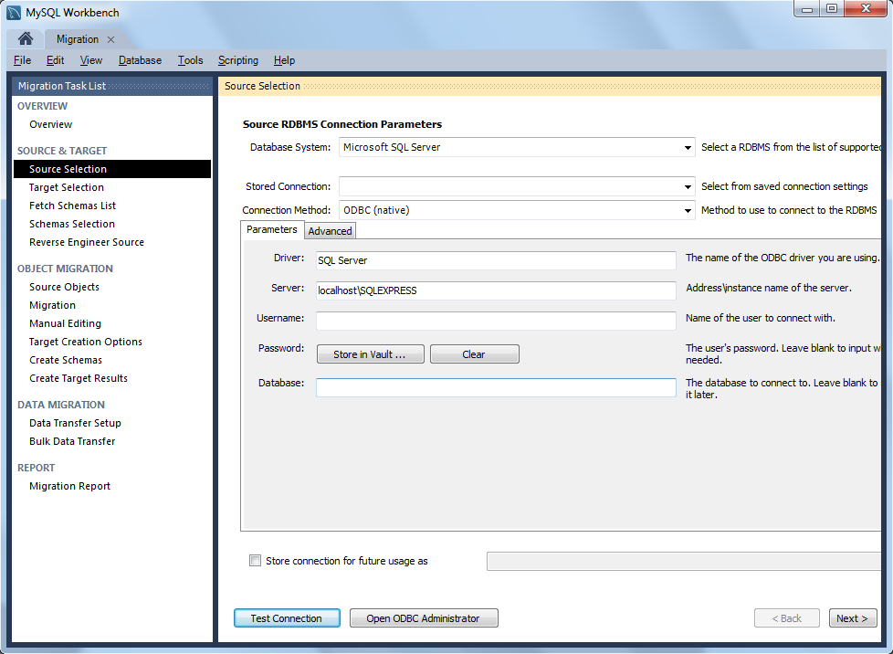Select Migration Report step
The width and height of the screenshot is (893, 654).
coord(69,486)
